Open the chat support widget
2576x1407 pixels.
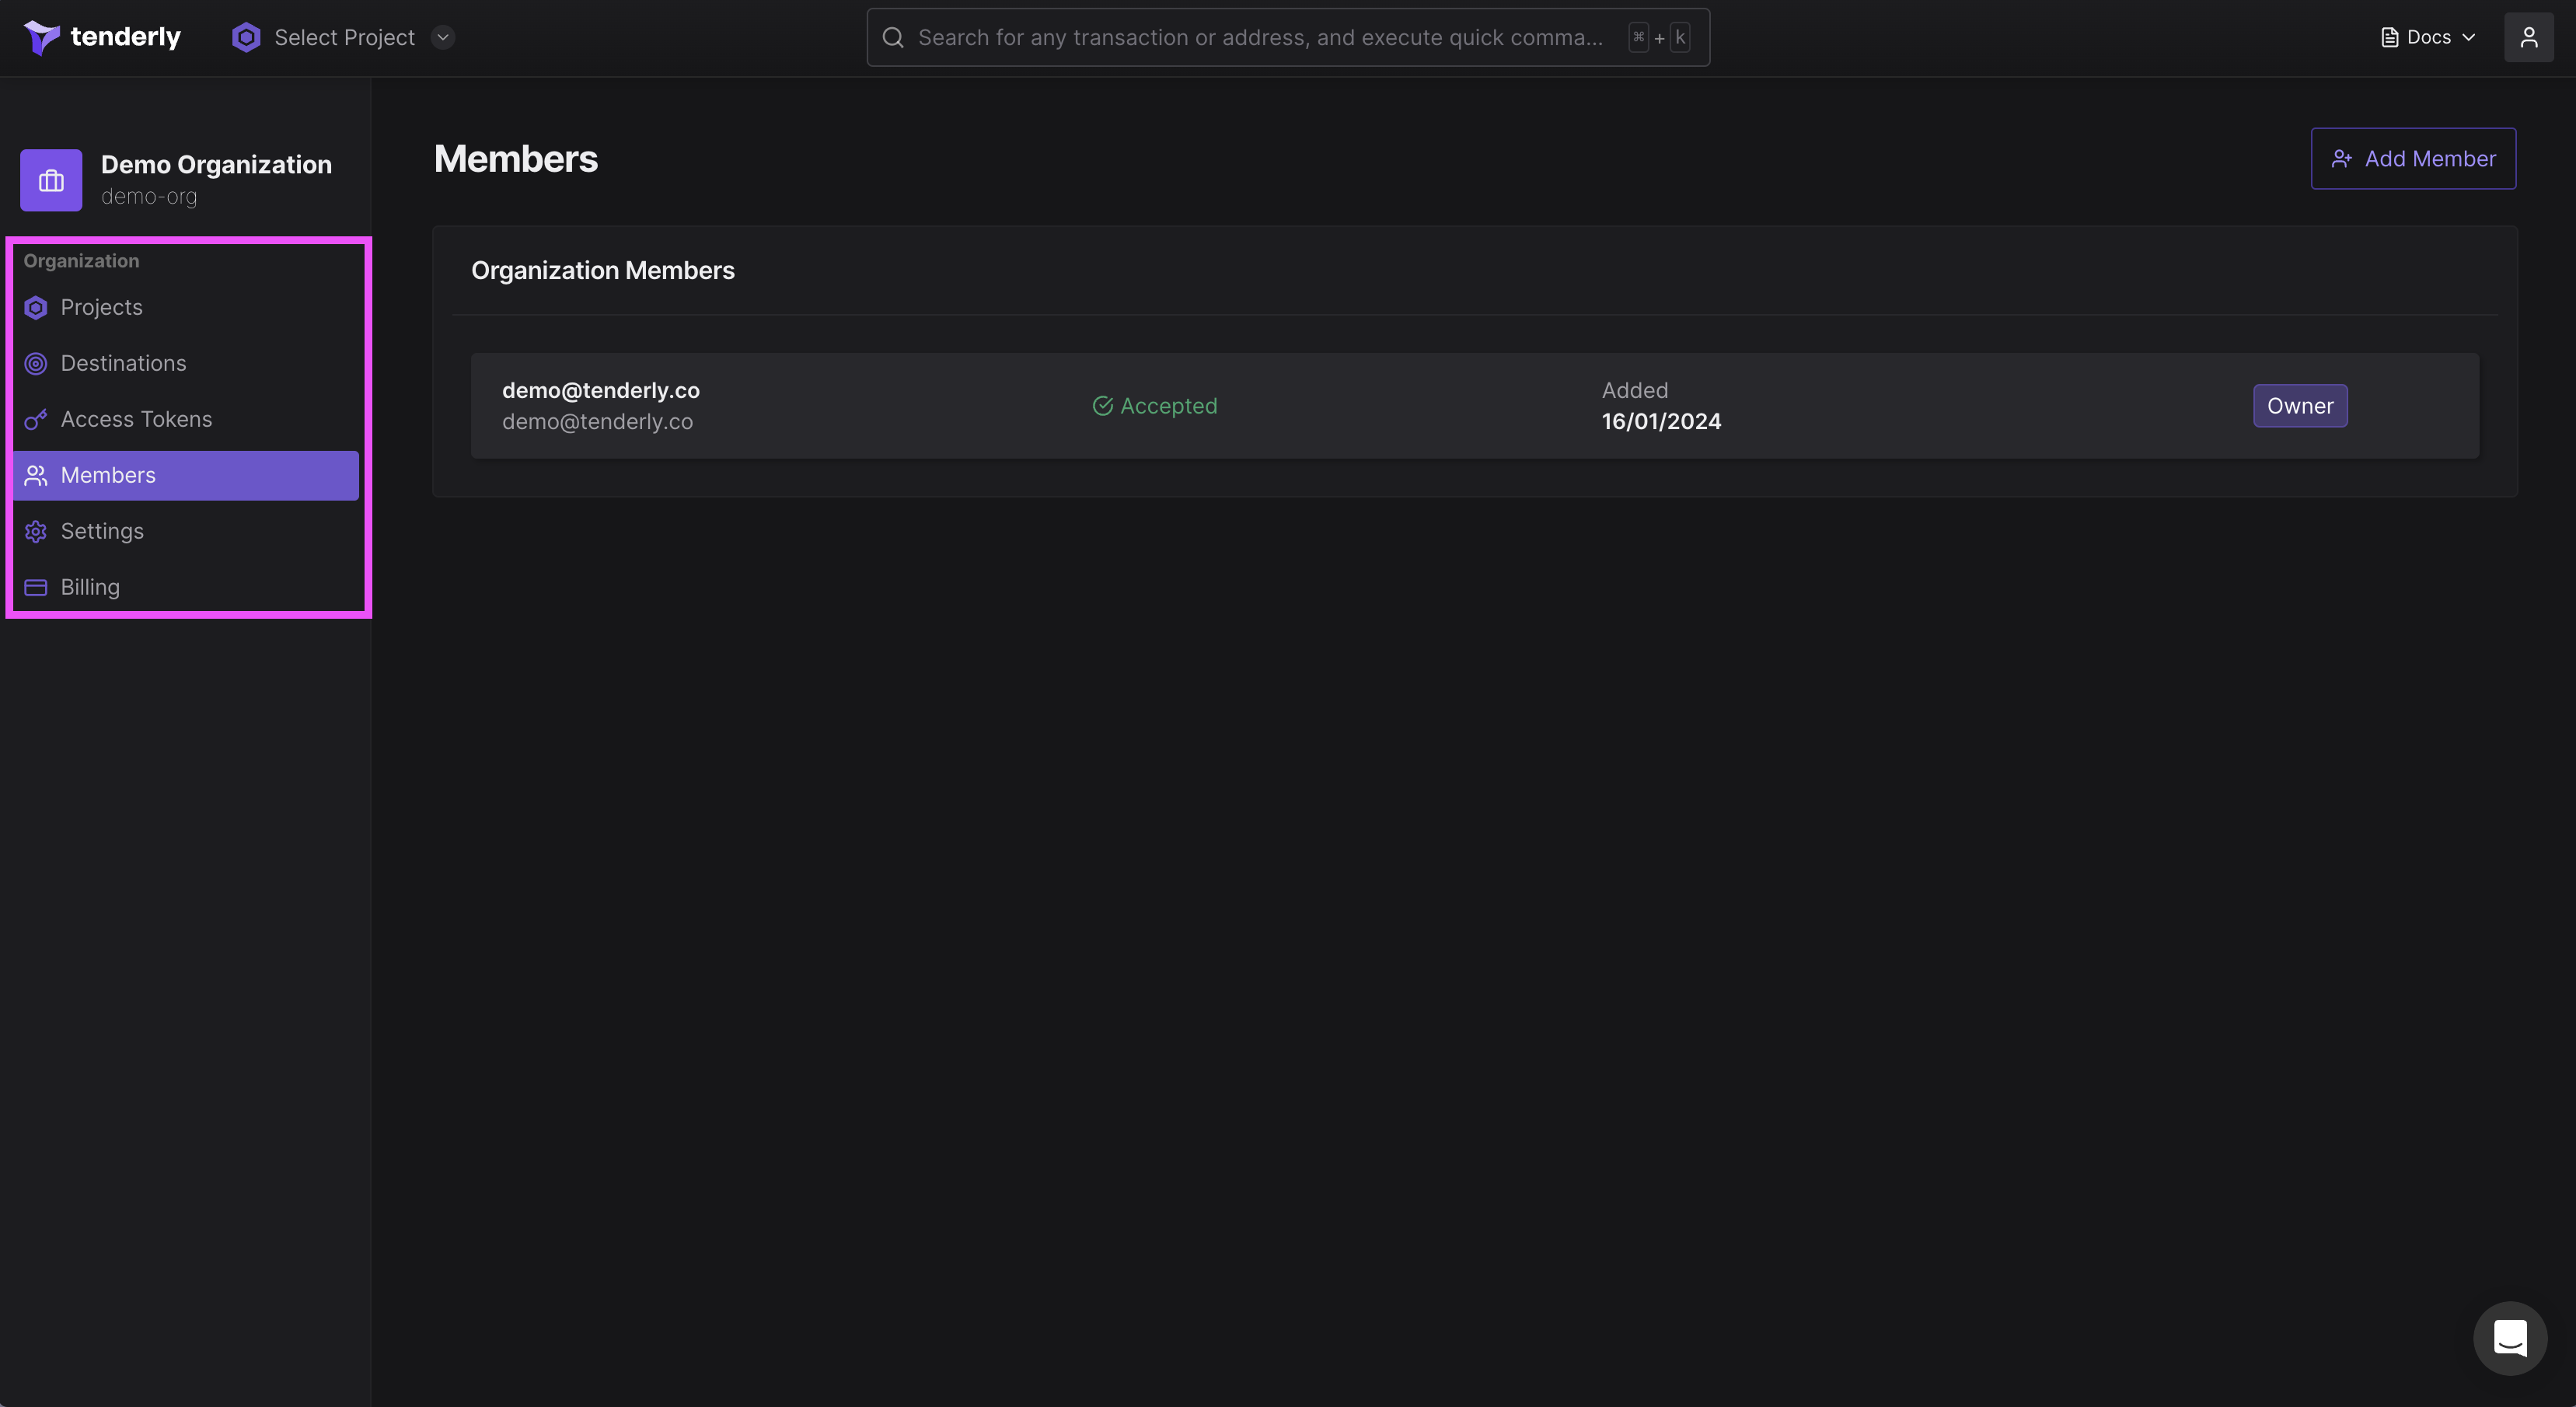click(2510, 1337)
